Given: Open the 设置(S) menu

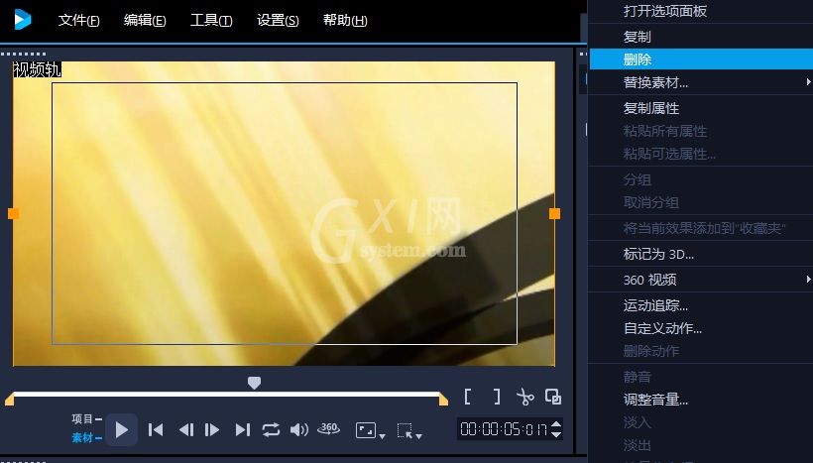Looking at the screenshot, I should pyautogui.click(x=278, y=20).
